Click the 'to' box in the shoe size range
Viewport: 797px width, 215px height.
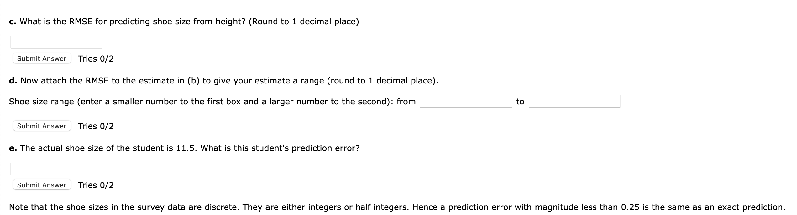click(x=575, y=101)
